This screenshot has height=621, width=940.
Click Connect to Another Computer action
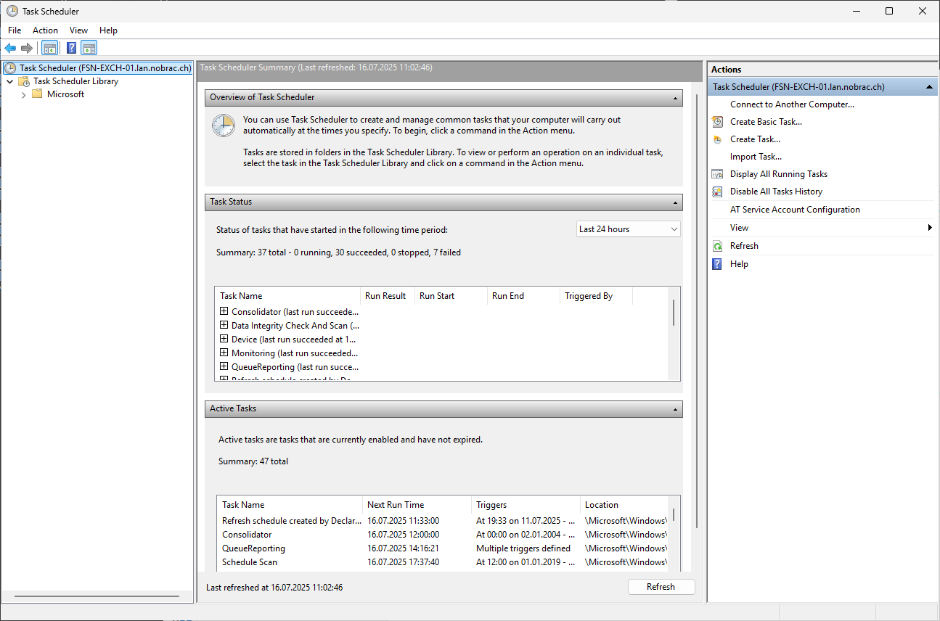(x=792, y=104)
